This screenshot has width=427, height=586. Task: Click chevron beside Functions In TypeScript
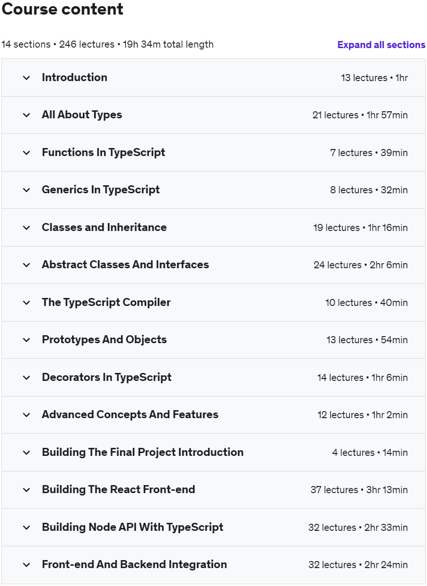[26, 153]
